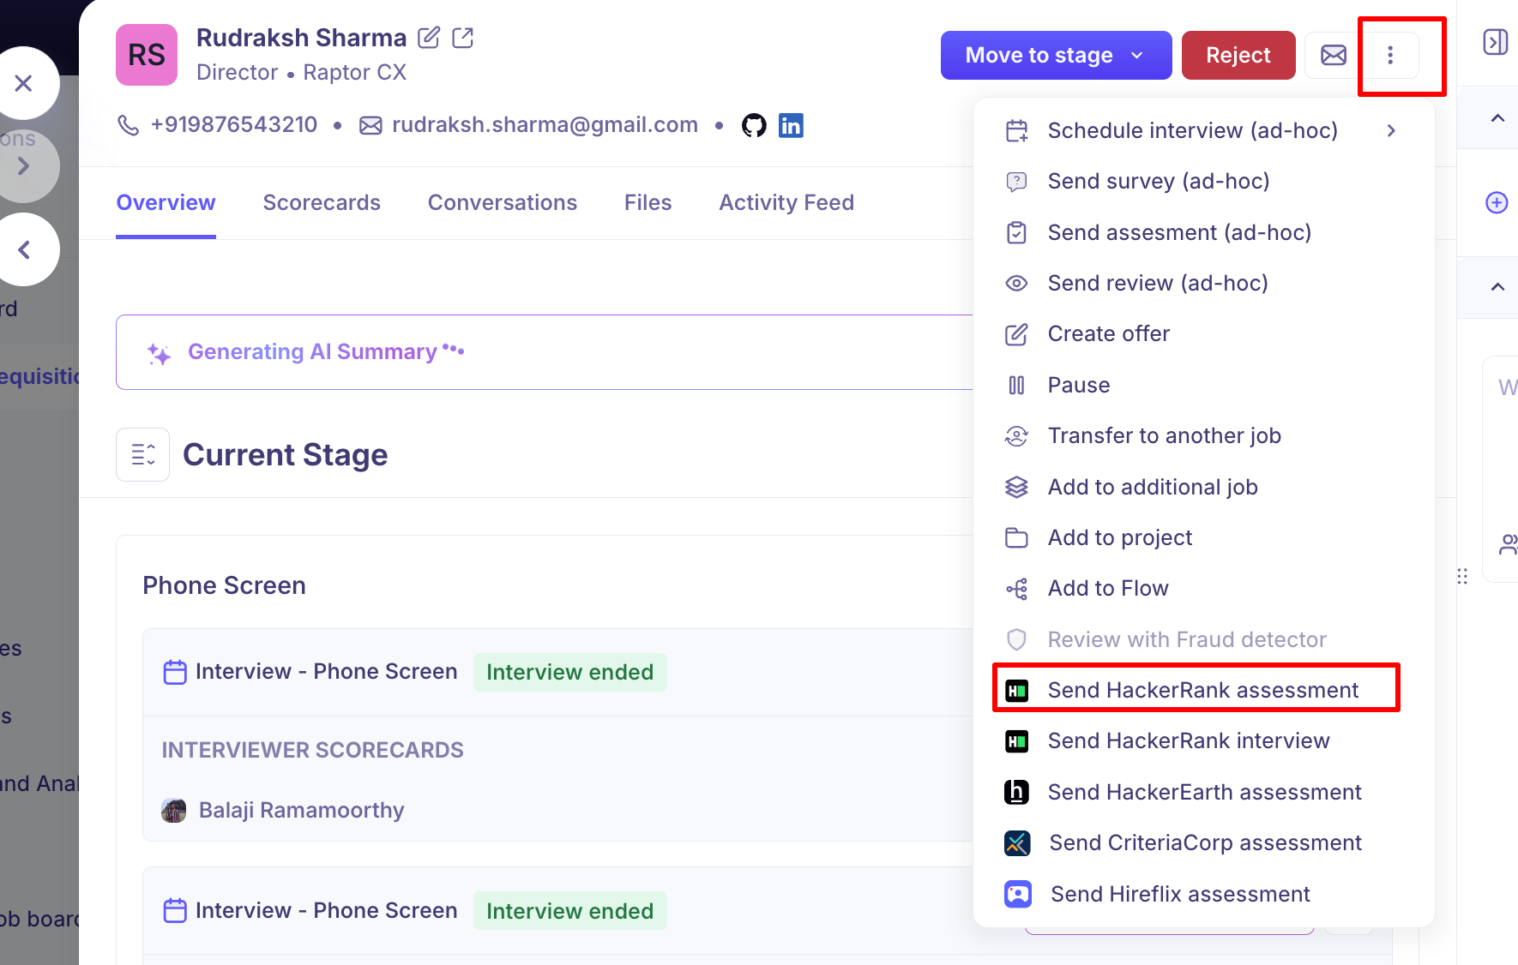
Task: Collapse the upper right sidebar section chevron
Action: 1497,118
